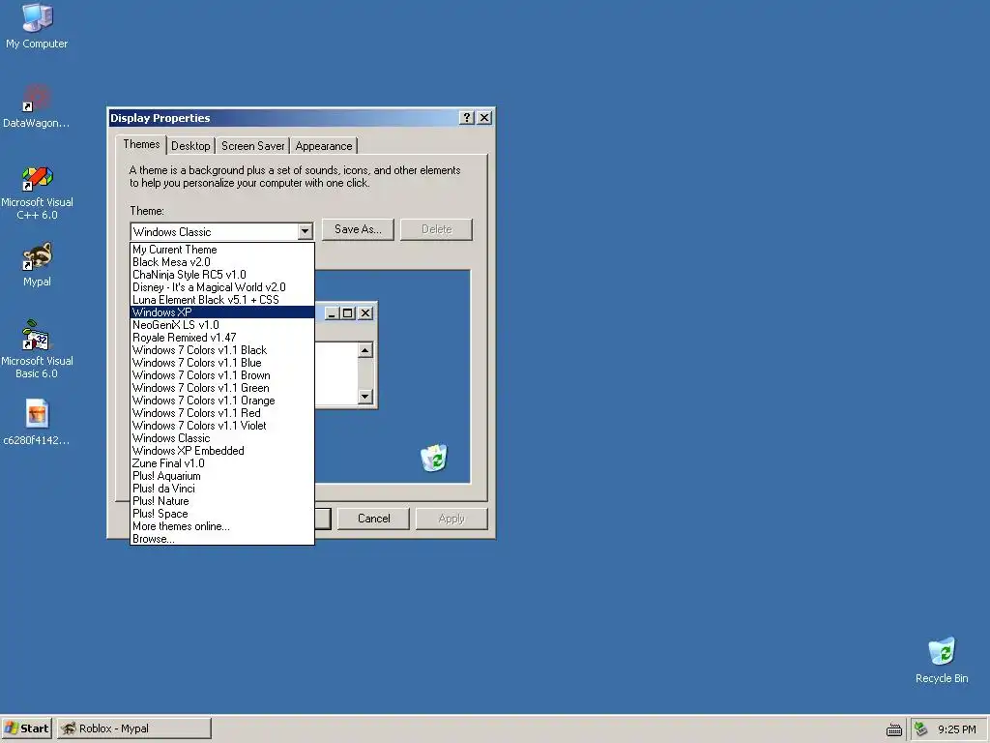Pick the Plus! Nature theme

(222, 501)
